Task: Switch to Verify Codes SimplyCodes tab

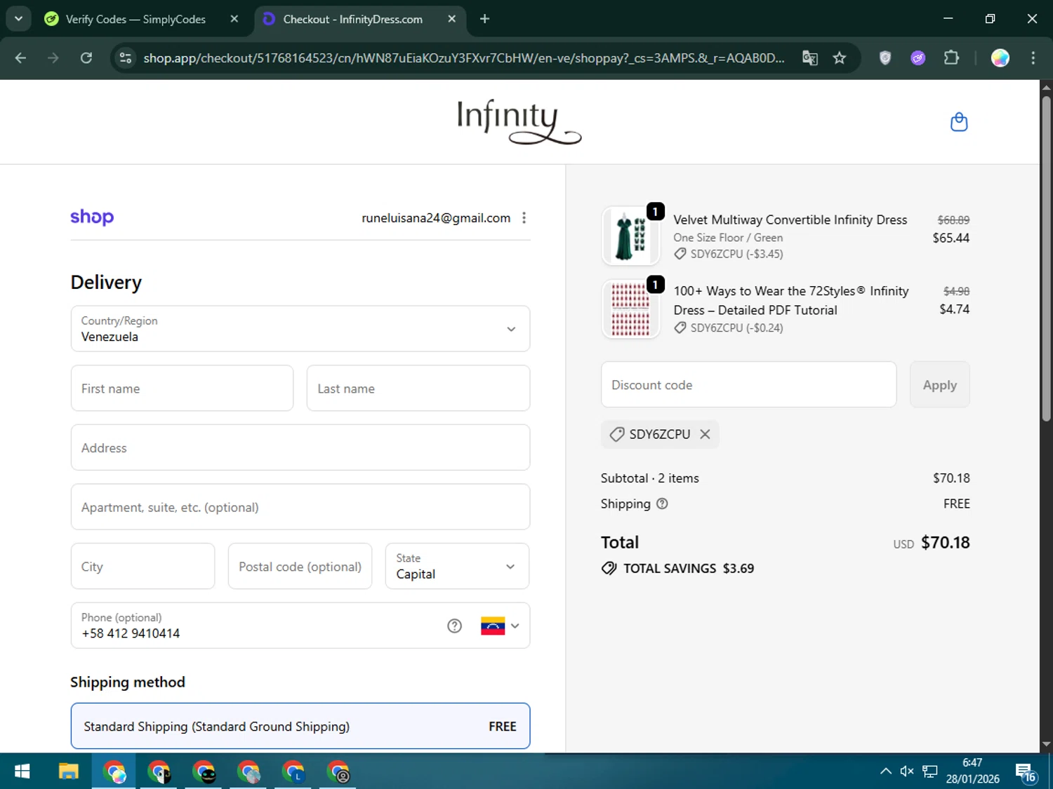Action: coord(135,19)
